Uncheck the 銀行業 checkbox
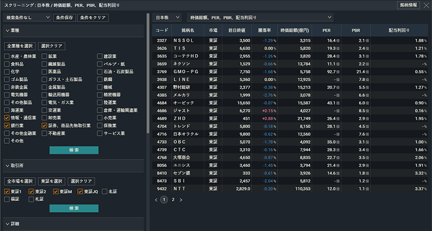This screenshot has height=231, width=432. (x=7, y=125)
